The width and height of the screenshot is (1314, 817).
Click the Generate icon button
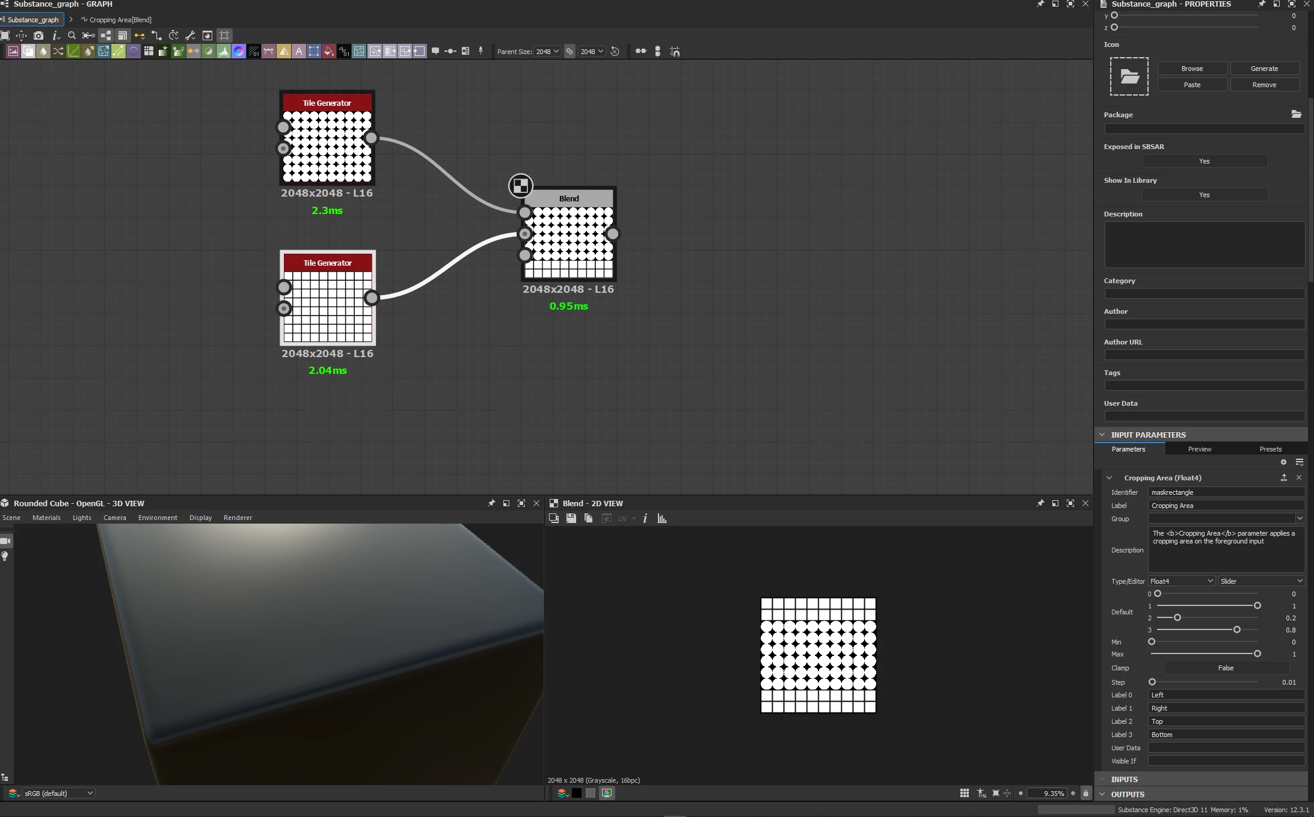point(1264,69)
